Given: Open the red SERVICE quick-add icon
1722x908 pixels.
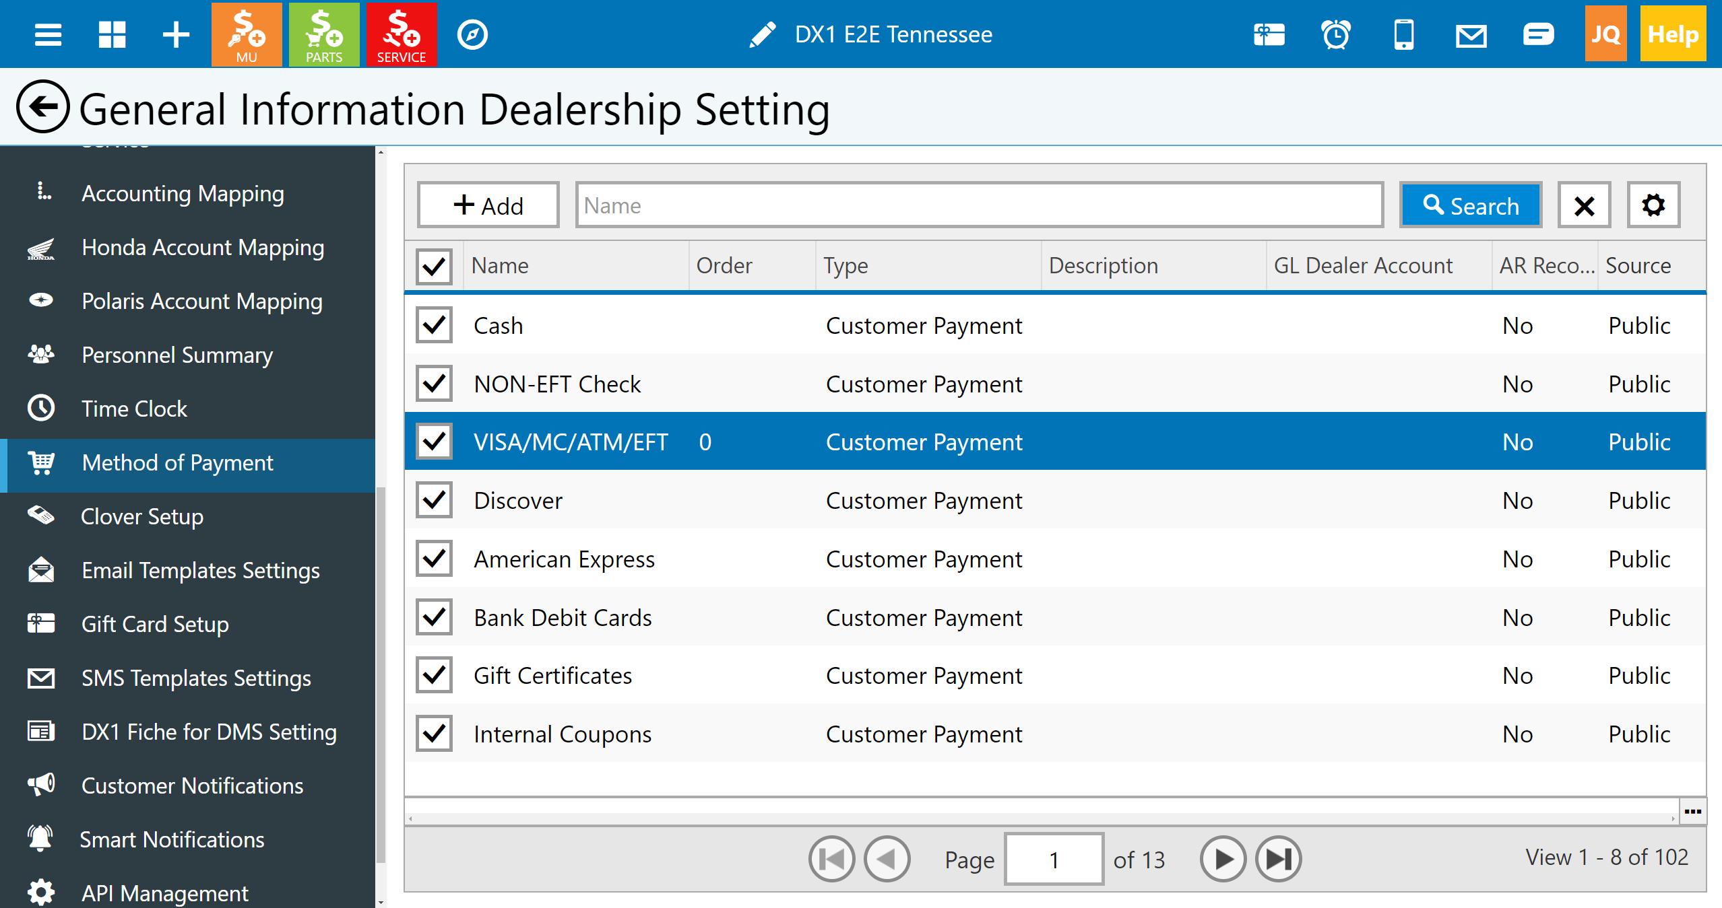Looking at the screenshot, I should point(402,34).
